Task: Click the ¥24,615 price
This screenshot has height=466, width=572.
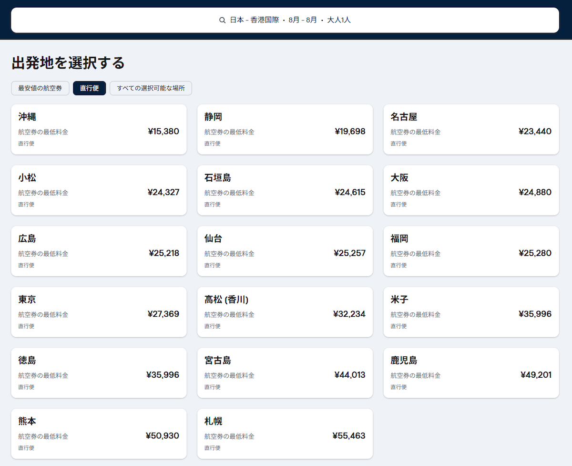Action: 350,192
